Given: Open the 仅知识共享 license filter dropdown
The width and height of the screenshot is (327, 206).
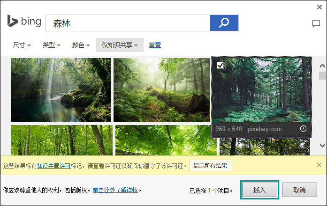Looking at the screenshot, I should 120,45.
